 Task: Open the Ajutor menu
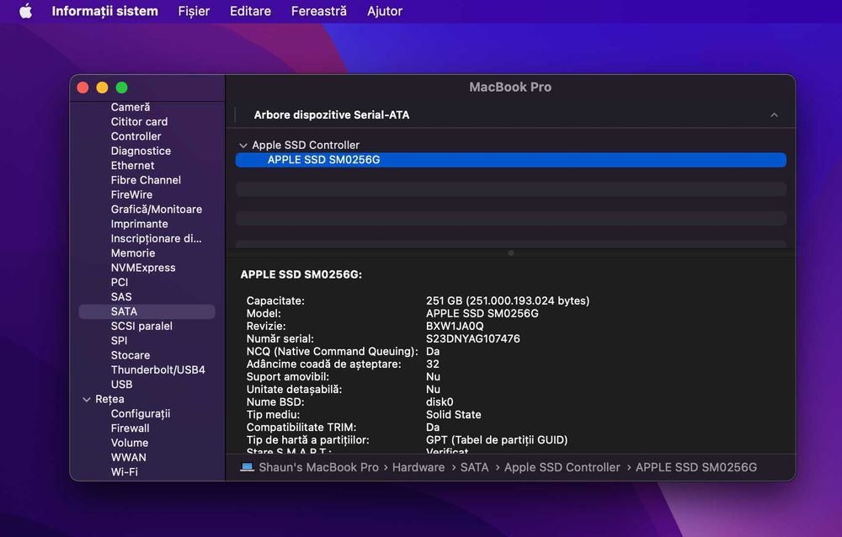pyautogui.click(x=385, y=11)
